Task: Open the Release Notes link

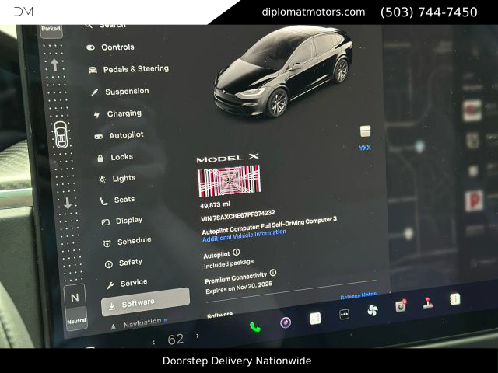Action: pos(358,295)
